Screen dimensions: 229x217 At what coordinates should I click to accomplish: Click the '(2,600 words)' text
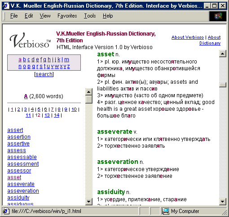coord(46,96)
